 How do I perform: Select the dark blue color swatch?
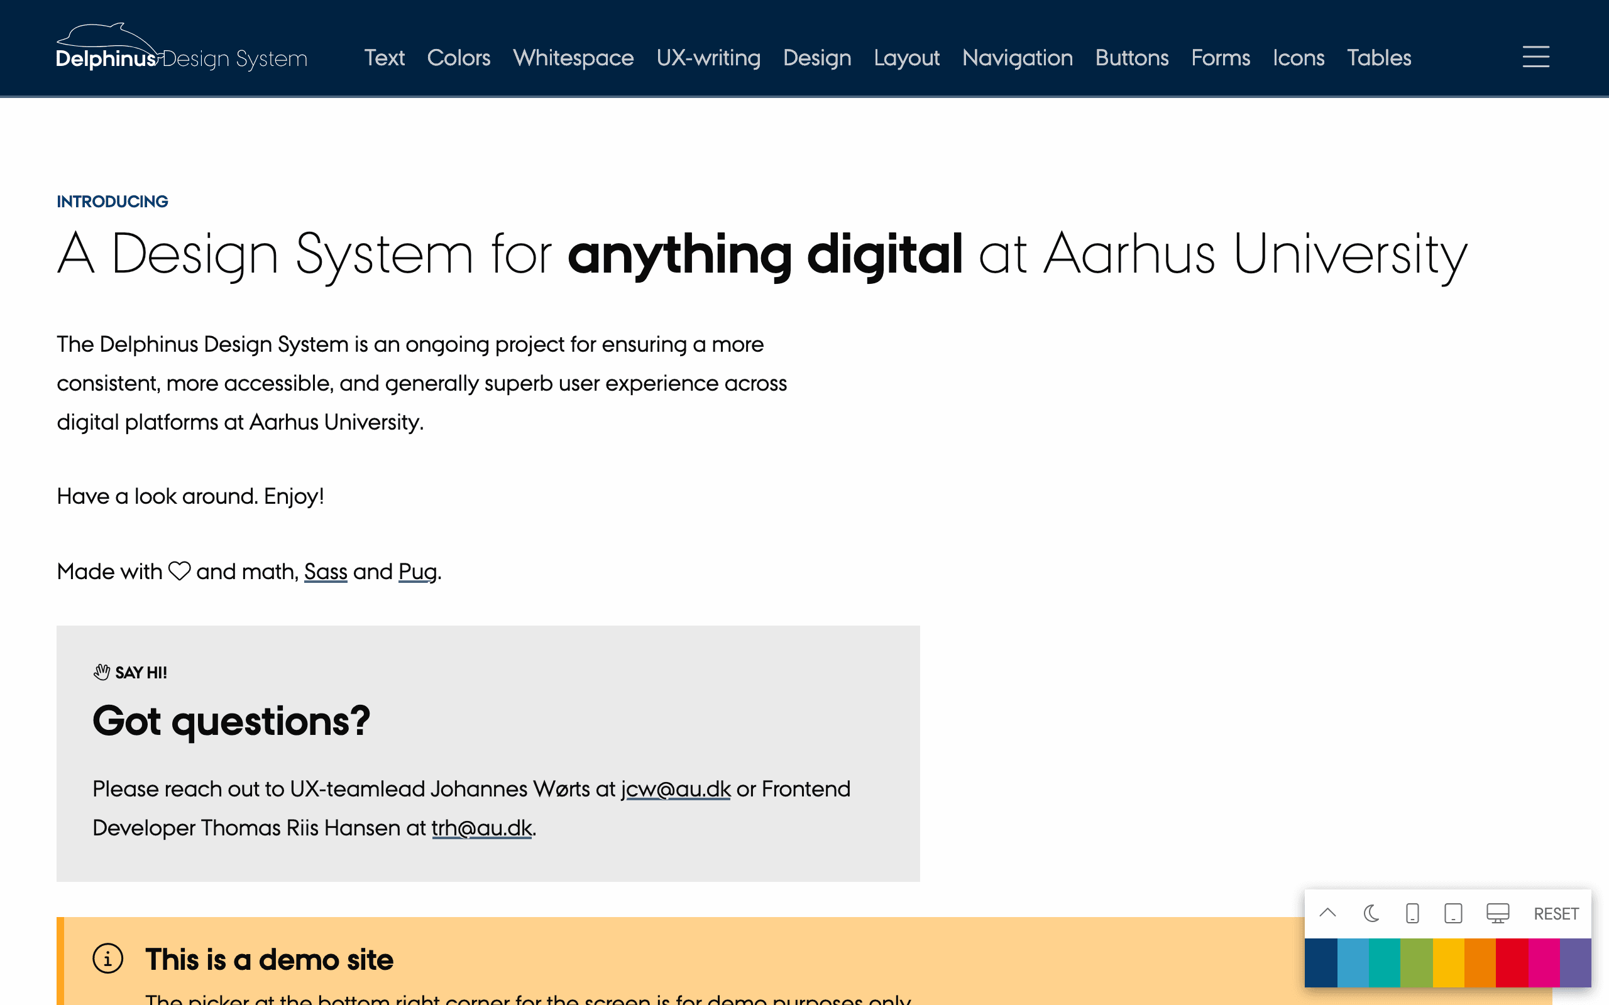tap(1321, 962)
